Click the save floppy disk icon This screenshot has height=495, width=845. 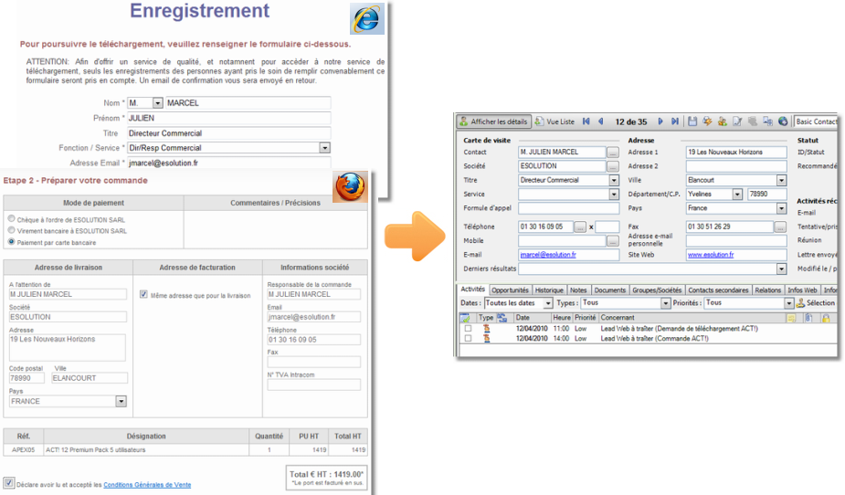(x=693, y=121)
